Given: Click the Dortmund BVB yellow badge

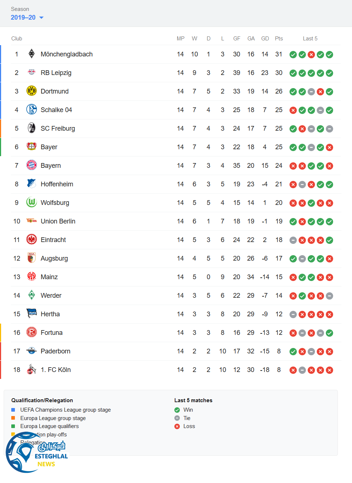Looking at the screenshot, I should click(32, 91).
